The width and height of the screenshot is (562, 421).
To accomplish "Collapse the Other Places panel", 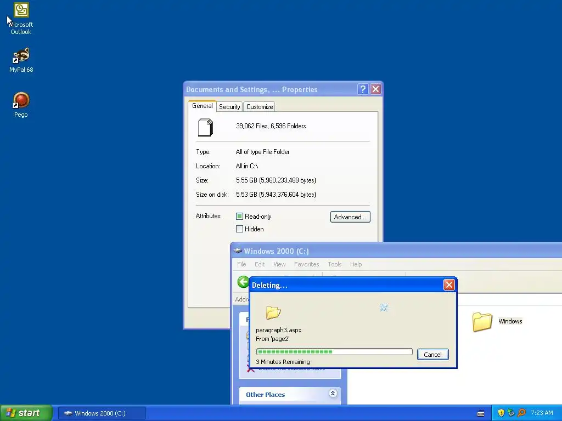I will [x=333, y=394].
